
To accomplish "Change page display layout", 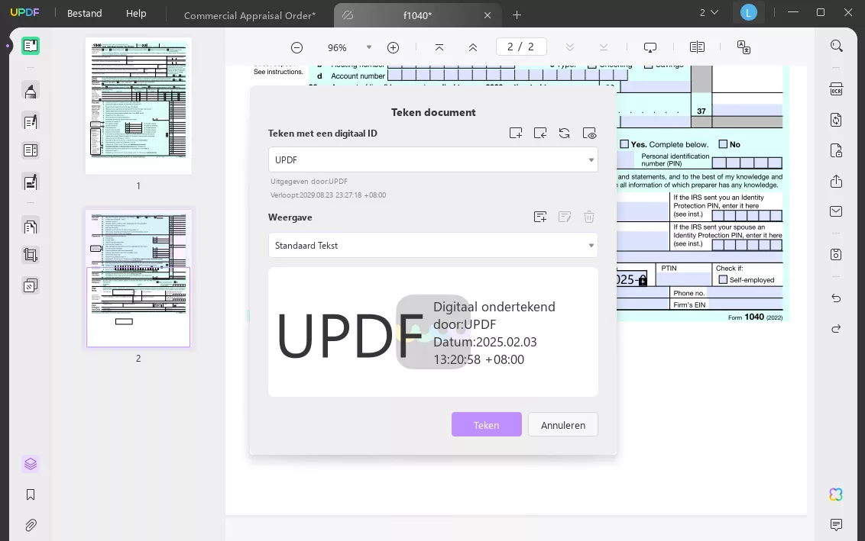I will (x=698, y=47).
